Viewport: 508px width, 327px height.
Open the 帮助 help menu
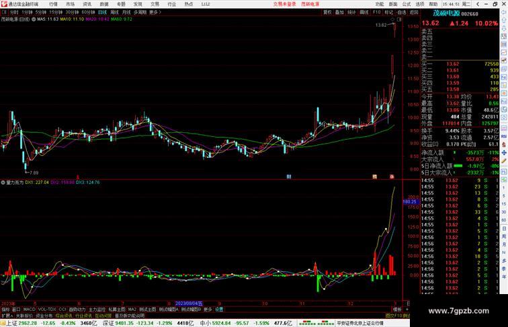pos(433,4)
